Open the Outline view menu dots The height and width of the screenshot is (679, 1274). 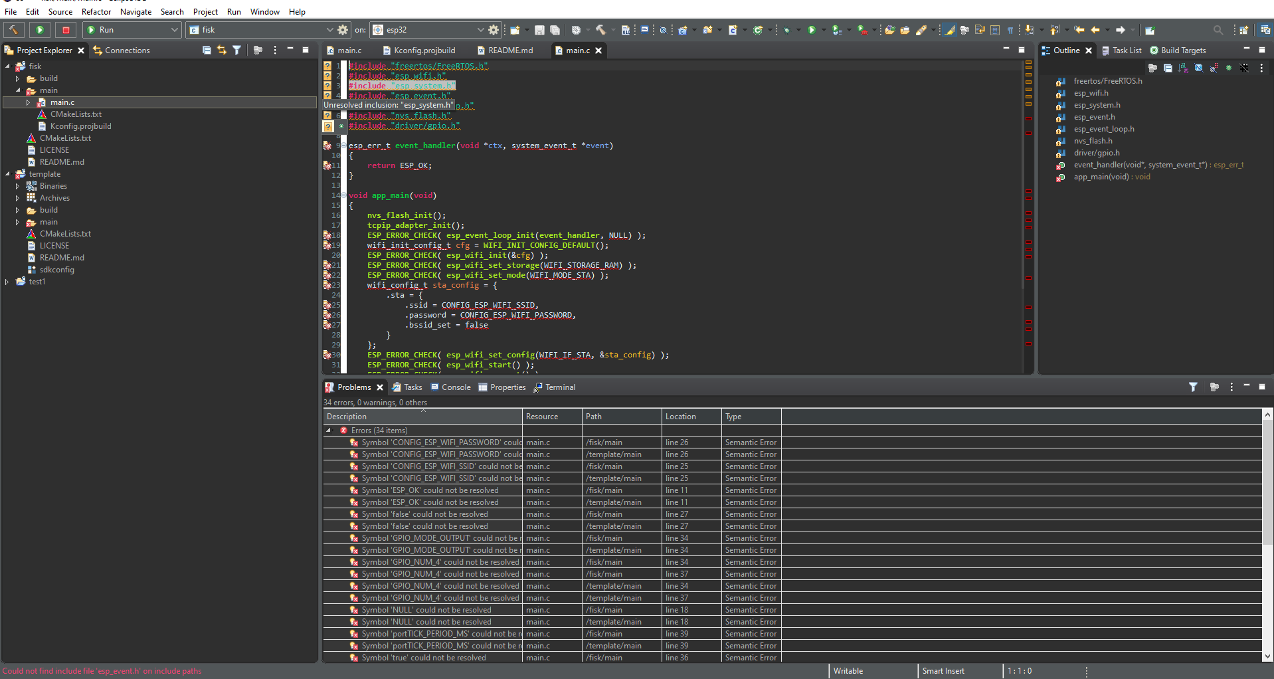click(1261, 68)
